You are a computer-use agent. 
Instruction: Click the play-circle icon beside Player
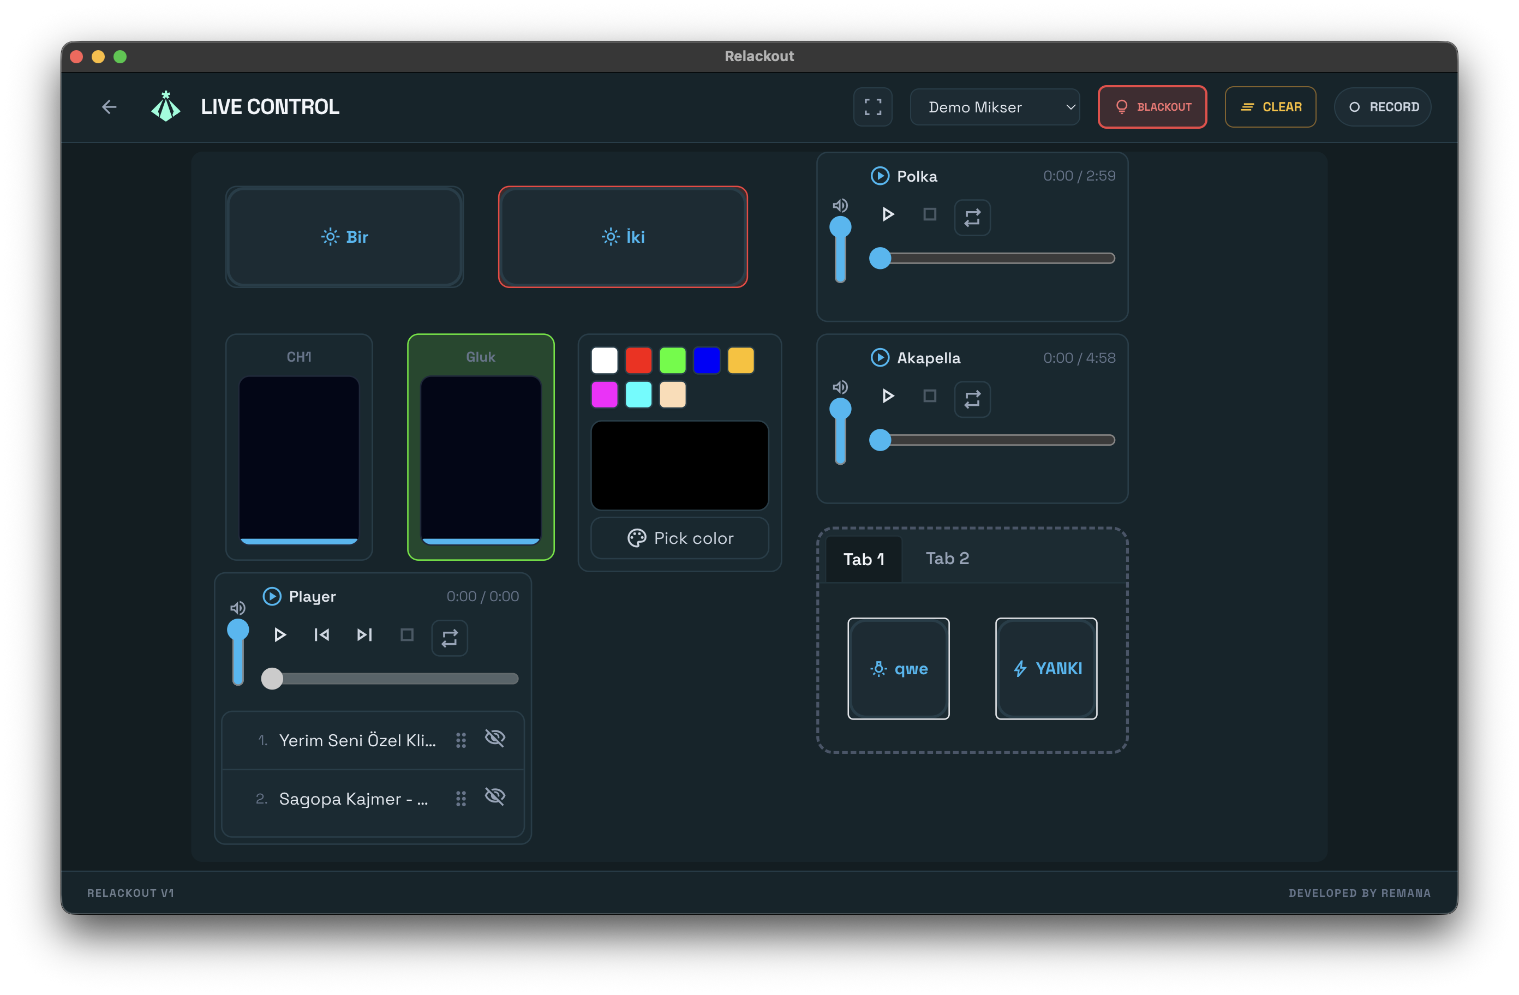(x=272, y=596)
